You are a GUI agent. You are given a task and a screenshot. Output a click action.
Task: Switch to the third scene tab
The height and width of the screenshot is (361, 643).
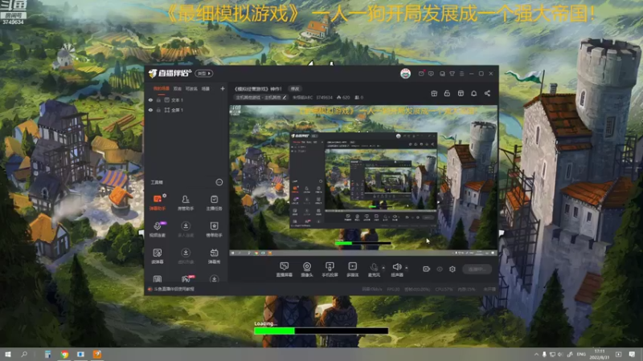click(191, 88)
